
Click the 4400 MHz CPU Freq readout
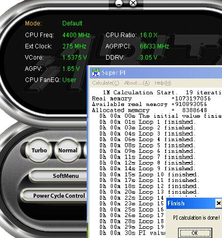[76, 35]
